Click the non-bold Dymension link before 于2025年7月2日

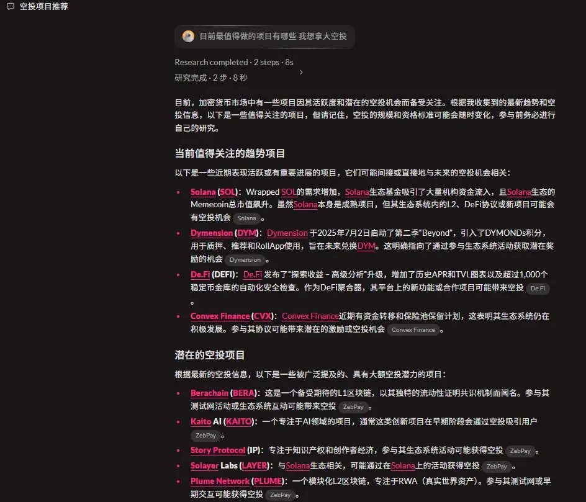tap(287, 233)
